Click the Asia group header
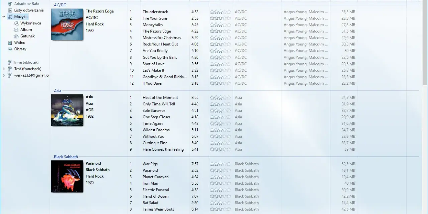The width and height of the screenshot is (428, 214). pyautogui.click(x=58, y=91)
